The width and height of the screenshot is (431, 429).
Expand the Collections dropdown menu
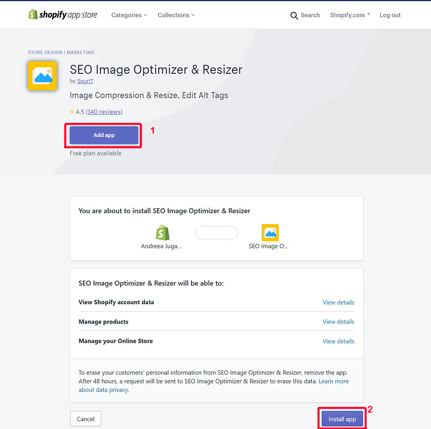(176, 15)
